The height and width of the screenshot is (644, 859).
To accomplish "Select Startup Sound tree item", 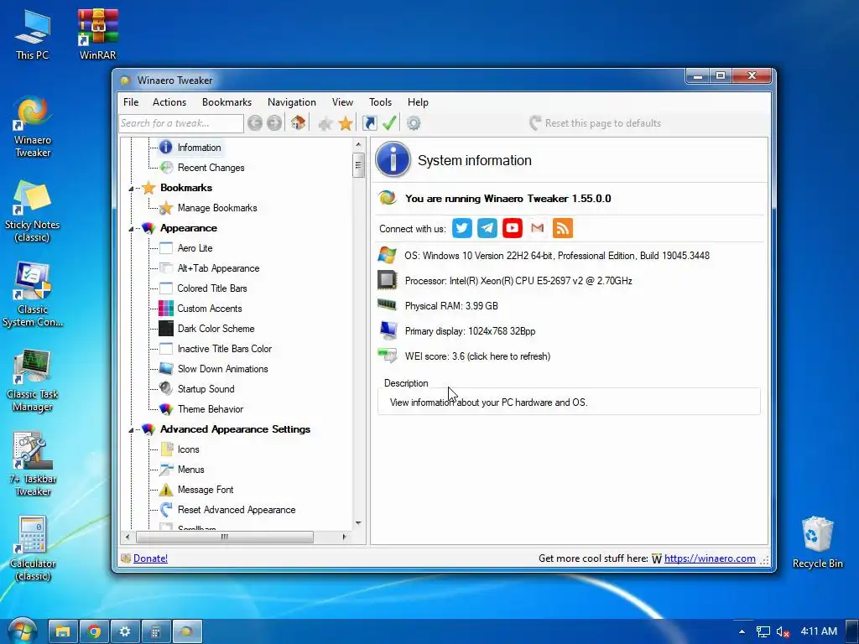I will click(x=206, y=389).
